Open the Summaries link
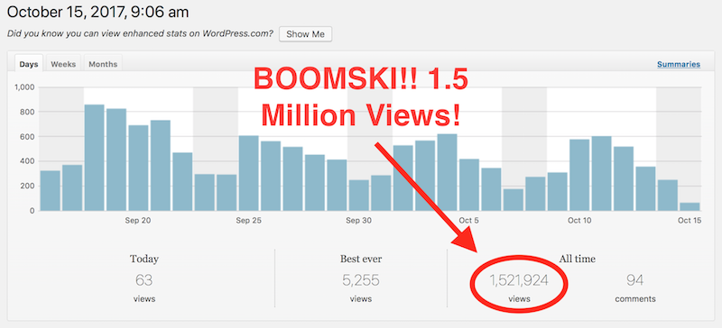Image resolution: width=722 pixels, height=328 pixels. pos(679,64)
